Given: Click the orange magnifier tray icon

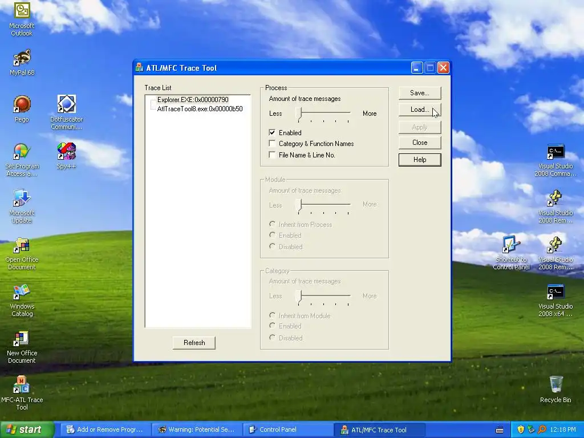Looking at the screenshot, I should tap(542, 429).
